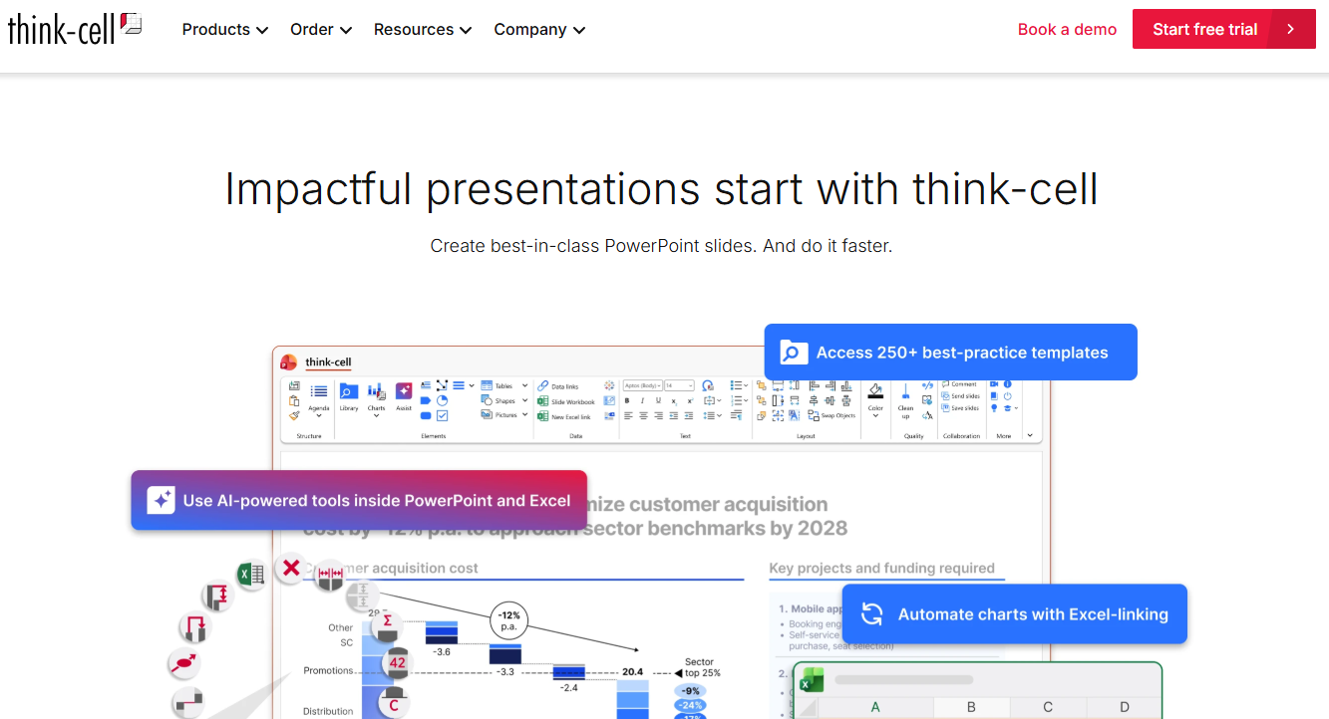Open Slide Workbook from the Data group
The width and height of the screenshot is (1329, 719).
click(x=565, y=401)
